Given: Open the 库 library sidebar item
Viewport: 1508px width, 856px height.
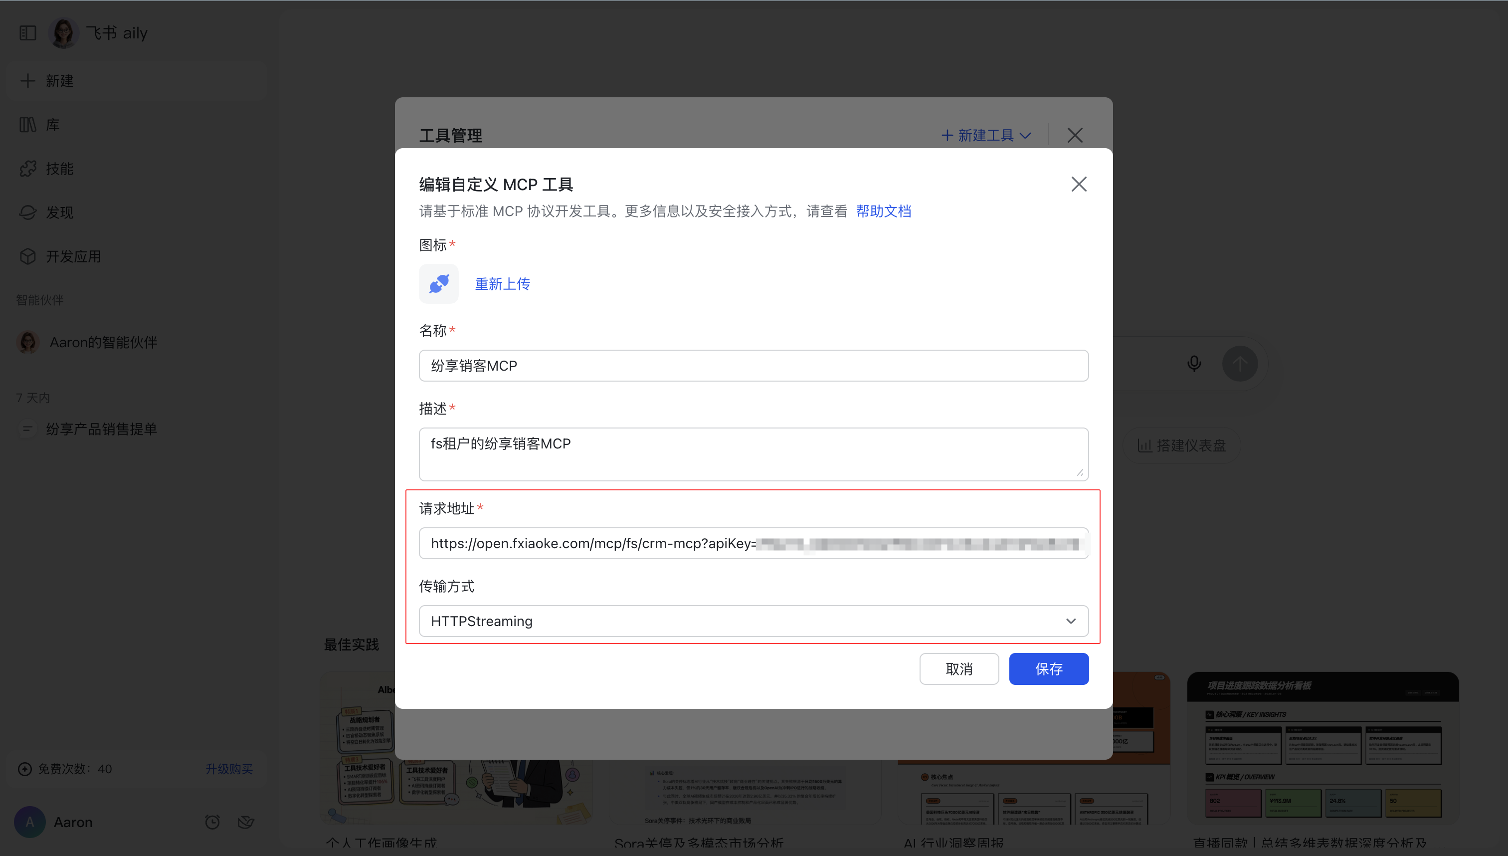Looking at the screenshot, I should pyautogui.click(x=53, y=125).
